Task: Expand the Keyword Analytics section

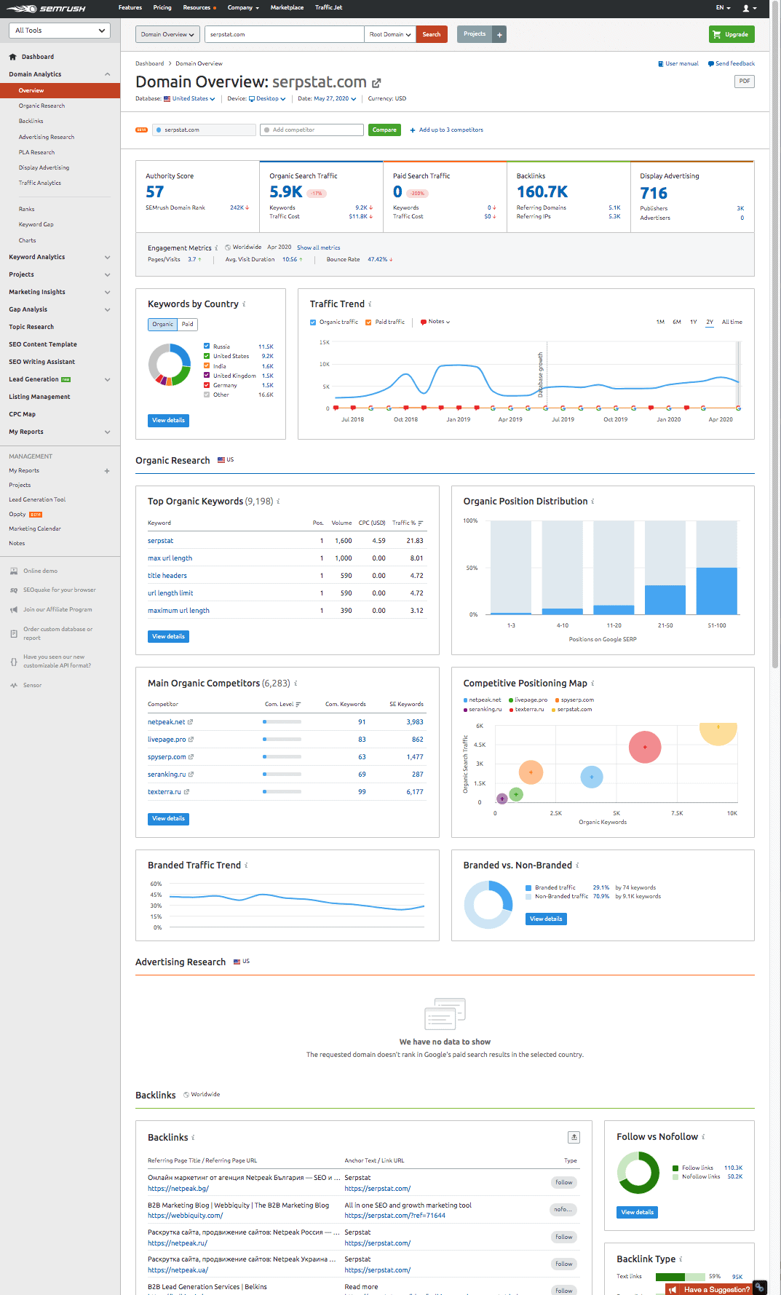Action: click(x=60, y=257)
